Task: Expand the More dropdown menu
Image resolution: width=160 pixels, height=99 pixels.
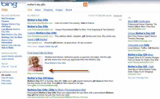Action: (x=69, y=10)
